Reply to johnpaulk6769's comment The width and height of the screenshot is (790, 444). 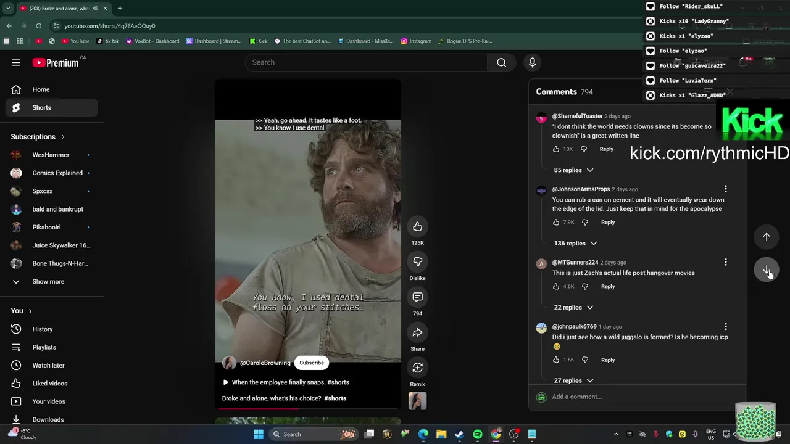coord(608,360)
